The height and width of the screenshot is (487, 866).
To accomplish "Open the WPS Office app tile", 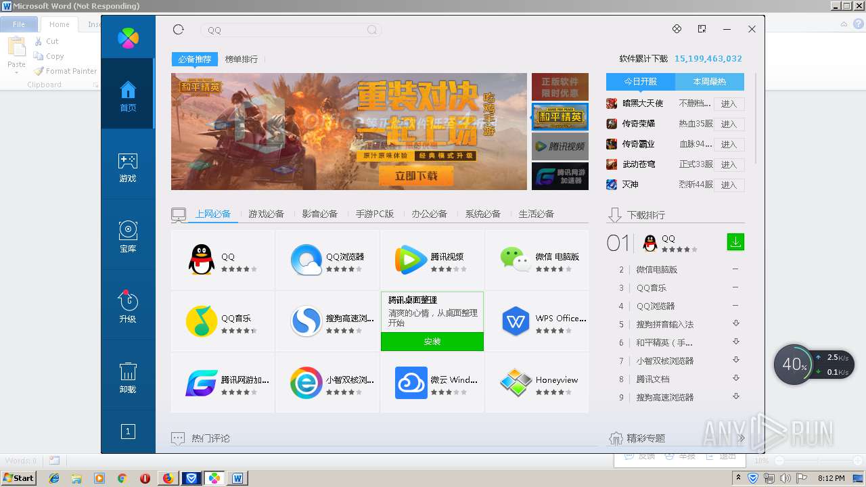I will pyautogui.click(x=537, y=321).
